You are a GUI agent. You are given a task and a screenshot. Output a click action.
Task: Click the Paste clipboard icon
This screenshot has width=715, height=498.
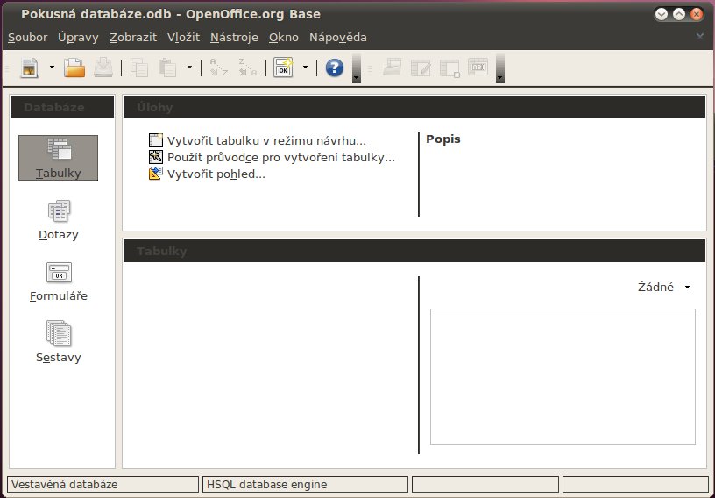coord(167,68)
